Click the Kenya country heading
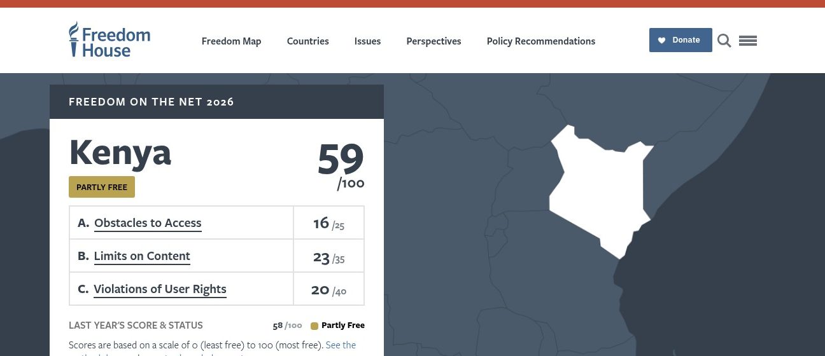Screen dimensions: 825x356 (x=120, y=153)
